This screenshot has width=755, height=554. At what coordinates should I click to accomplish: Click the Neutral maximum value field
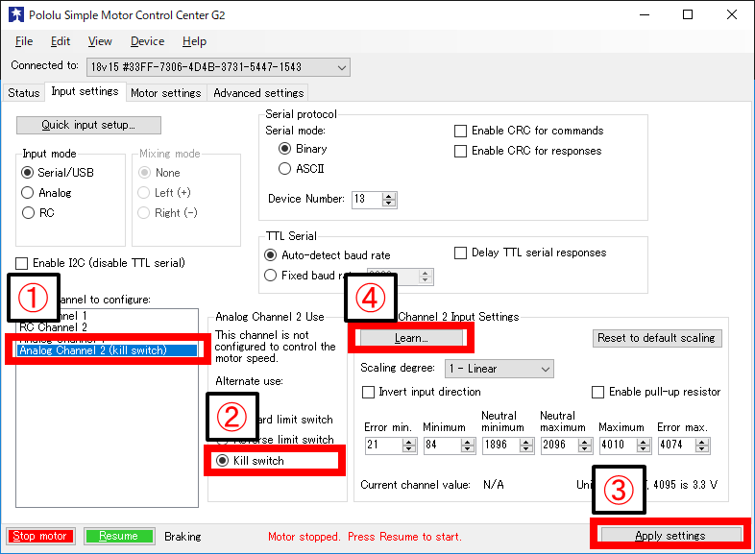(x=559, y=446)
